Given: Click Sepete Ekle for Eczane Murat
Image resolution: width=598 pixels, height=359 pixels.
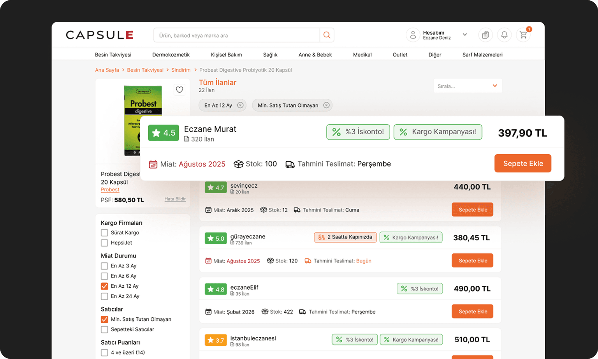Looking at the screenshot, I should [522, 163].
